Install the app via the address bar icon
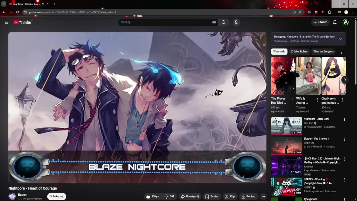357x201 pixels. click(294, 12)
